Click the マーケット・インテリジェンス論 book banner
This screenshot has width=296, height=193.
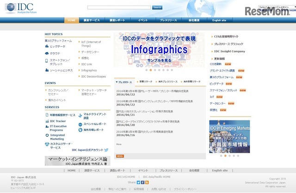pyautogui.click(x=78, y=161)
